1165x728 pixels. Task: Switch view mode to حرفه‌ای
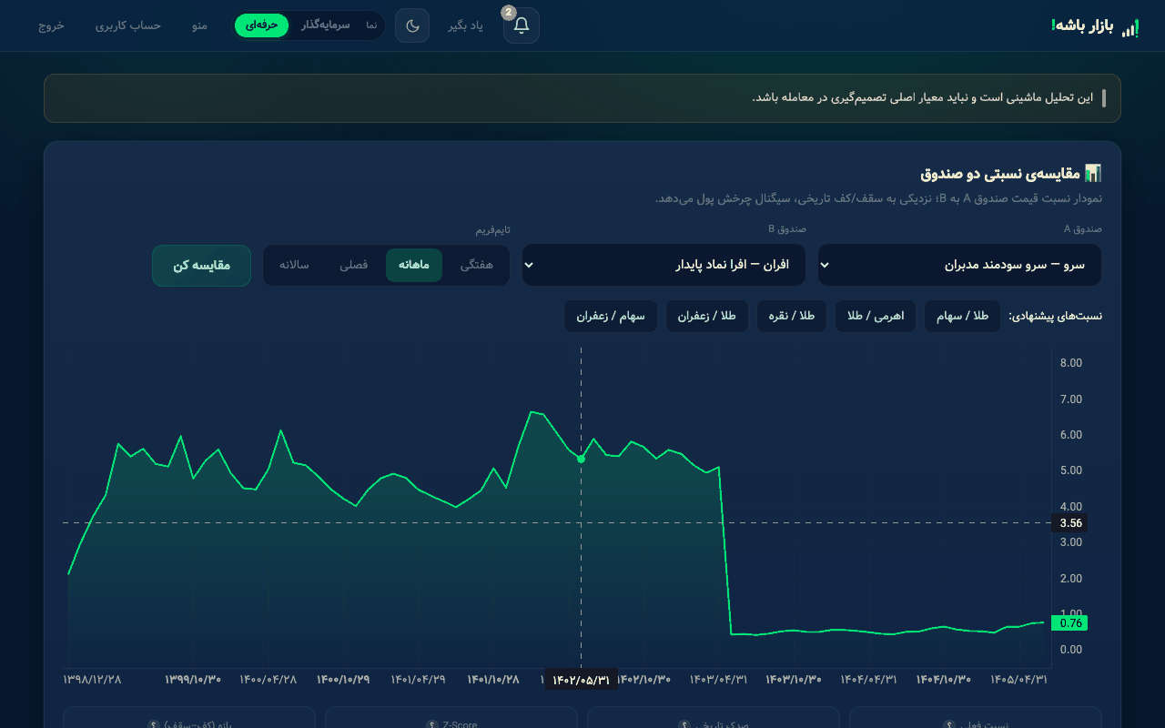pyautogui.click(x=261, y=25)
